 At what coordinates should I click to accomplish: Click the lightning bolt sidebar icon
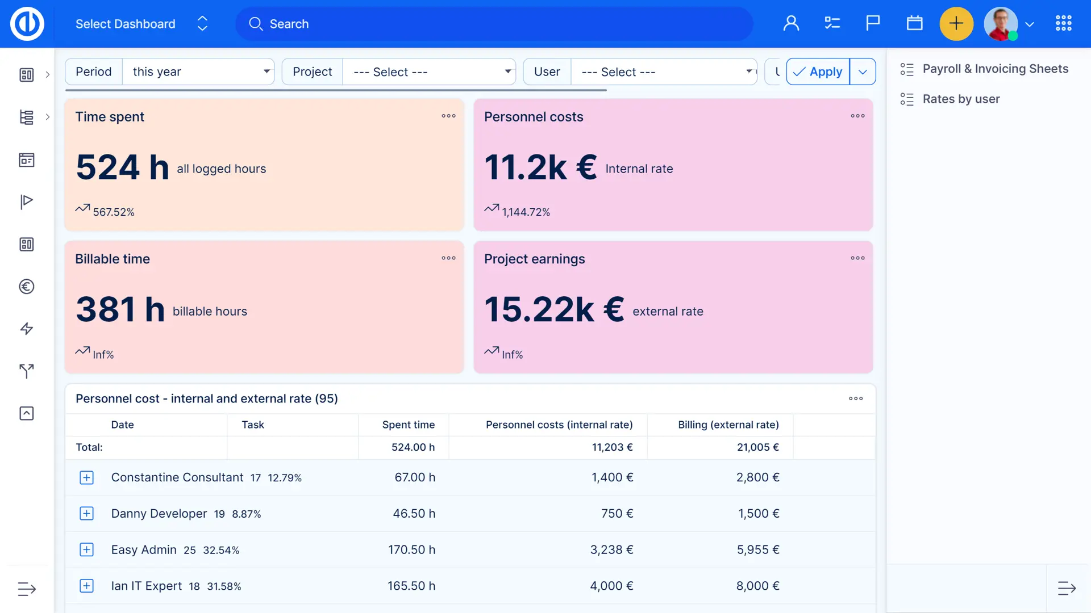[x=27, y=329]
